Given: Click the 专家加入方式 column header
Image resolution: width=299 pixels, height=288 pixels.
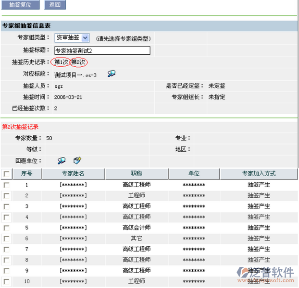Looking at the screenshot, I should click(x=259, y=174).
